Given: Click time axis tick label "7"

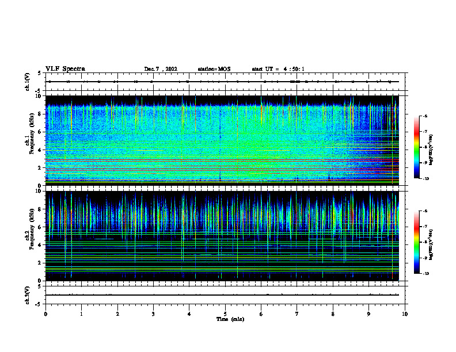Looking at the screenshot, I should [x=297, y=314].
